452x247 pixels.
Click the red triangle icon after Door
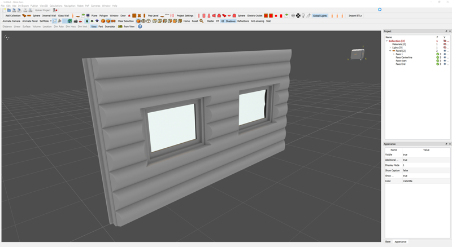coord(129,16)
